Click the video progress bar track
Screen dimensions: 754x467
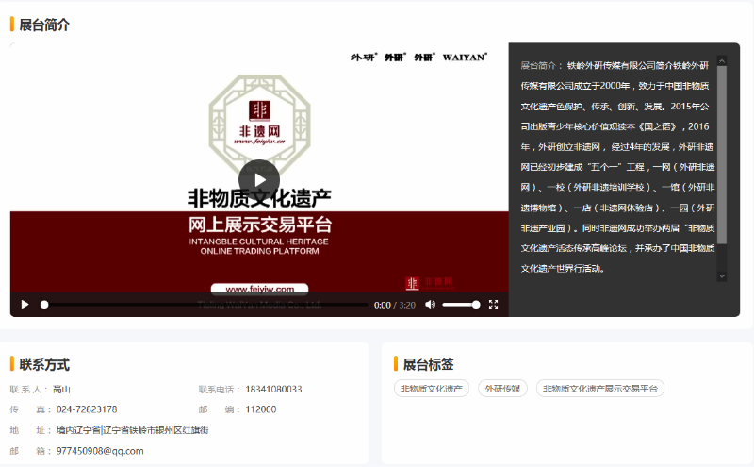click(205, 305)
